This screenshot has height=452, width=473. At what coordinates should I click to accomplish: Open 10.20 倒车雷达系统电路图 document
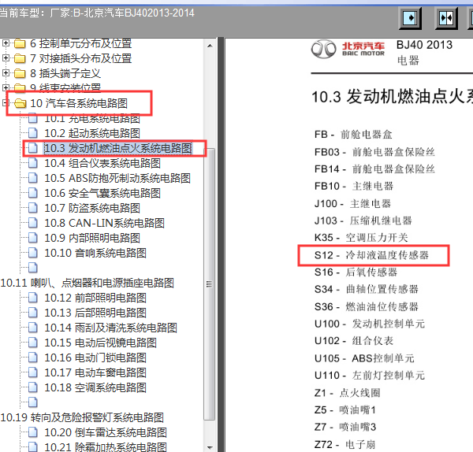[106, 433]
